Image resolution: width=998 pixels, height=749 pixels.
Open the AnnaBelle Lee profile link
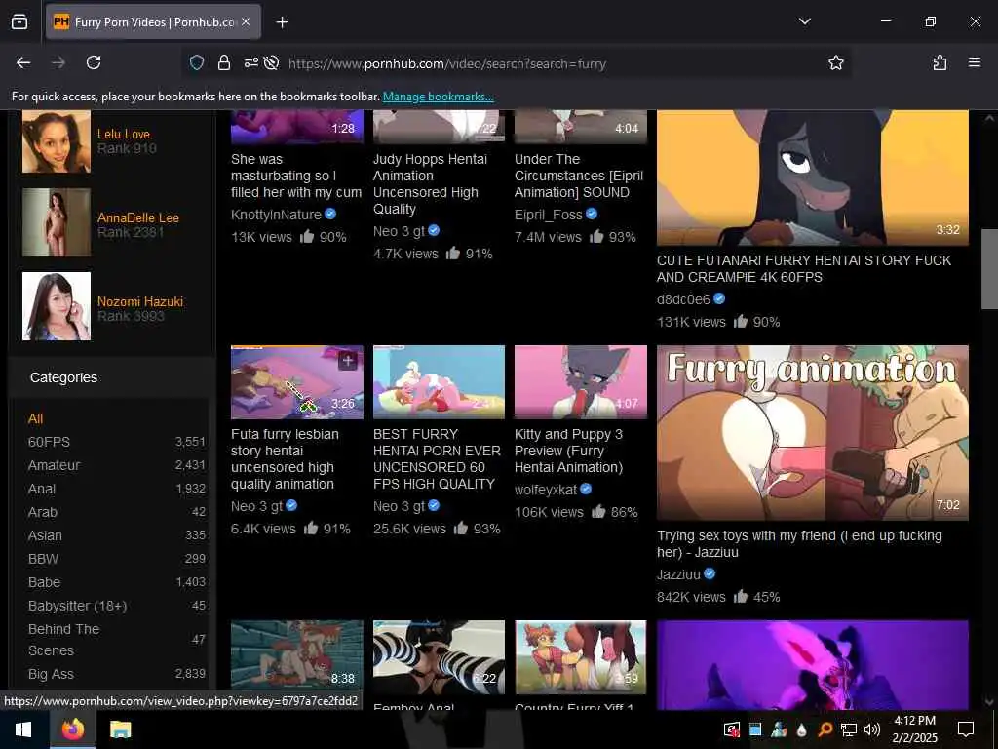click(x=138, y=217)
